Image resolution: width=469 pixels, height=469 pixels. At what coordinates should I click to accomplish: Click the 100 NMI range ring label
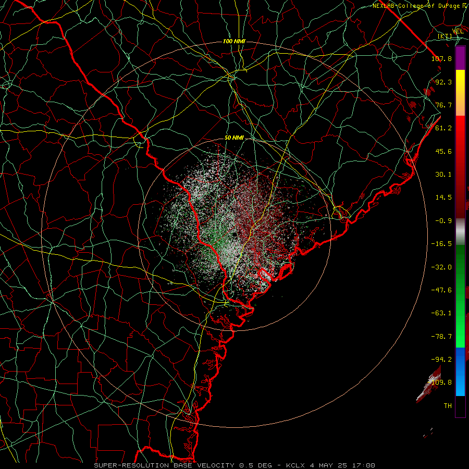[x=234, y=41]
